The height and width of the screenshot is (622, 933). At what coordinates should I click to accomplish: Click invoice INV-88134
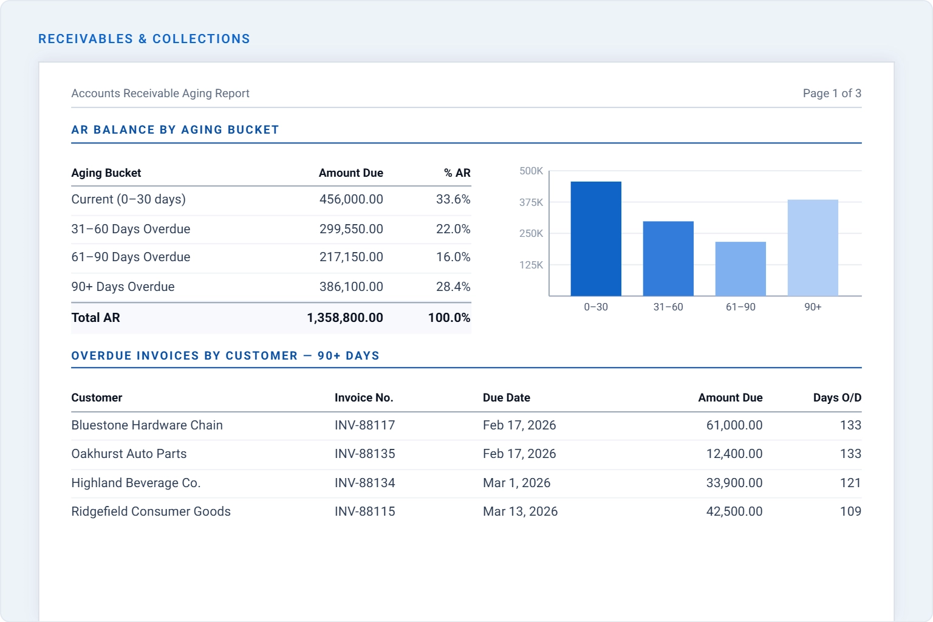(x=365, y=483)
